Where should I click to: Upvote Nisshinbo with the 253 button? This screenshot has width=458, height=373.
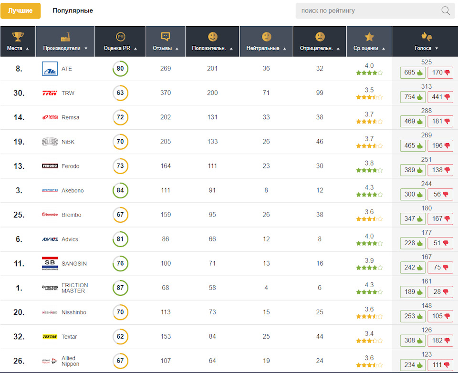[413, 316]
